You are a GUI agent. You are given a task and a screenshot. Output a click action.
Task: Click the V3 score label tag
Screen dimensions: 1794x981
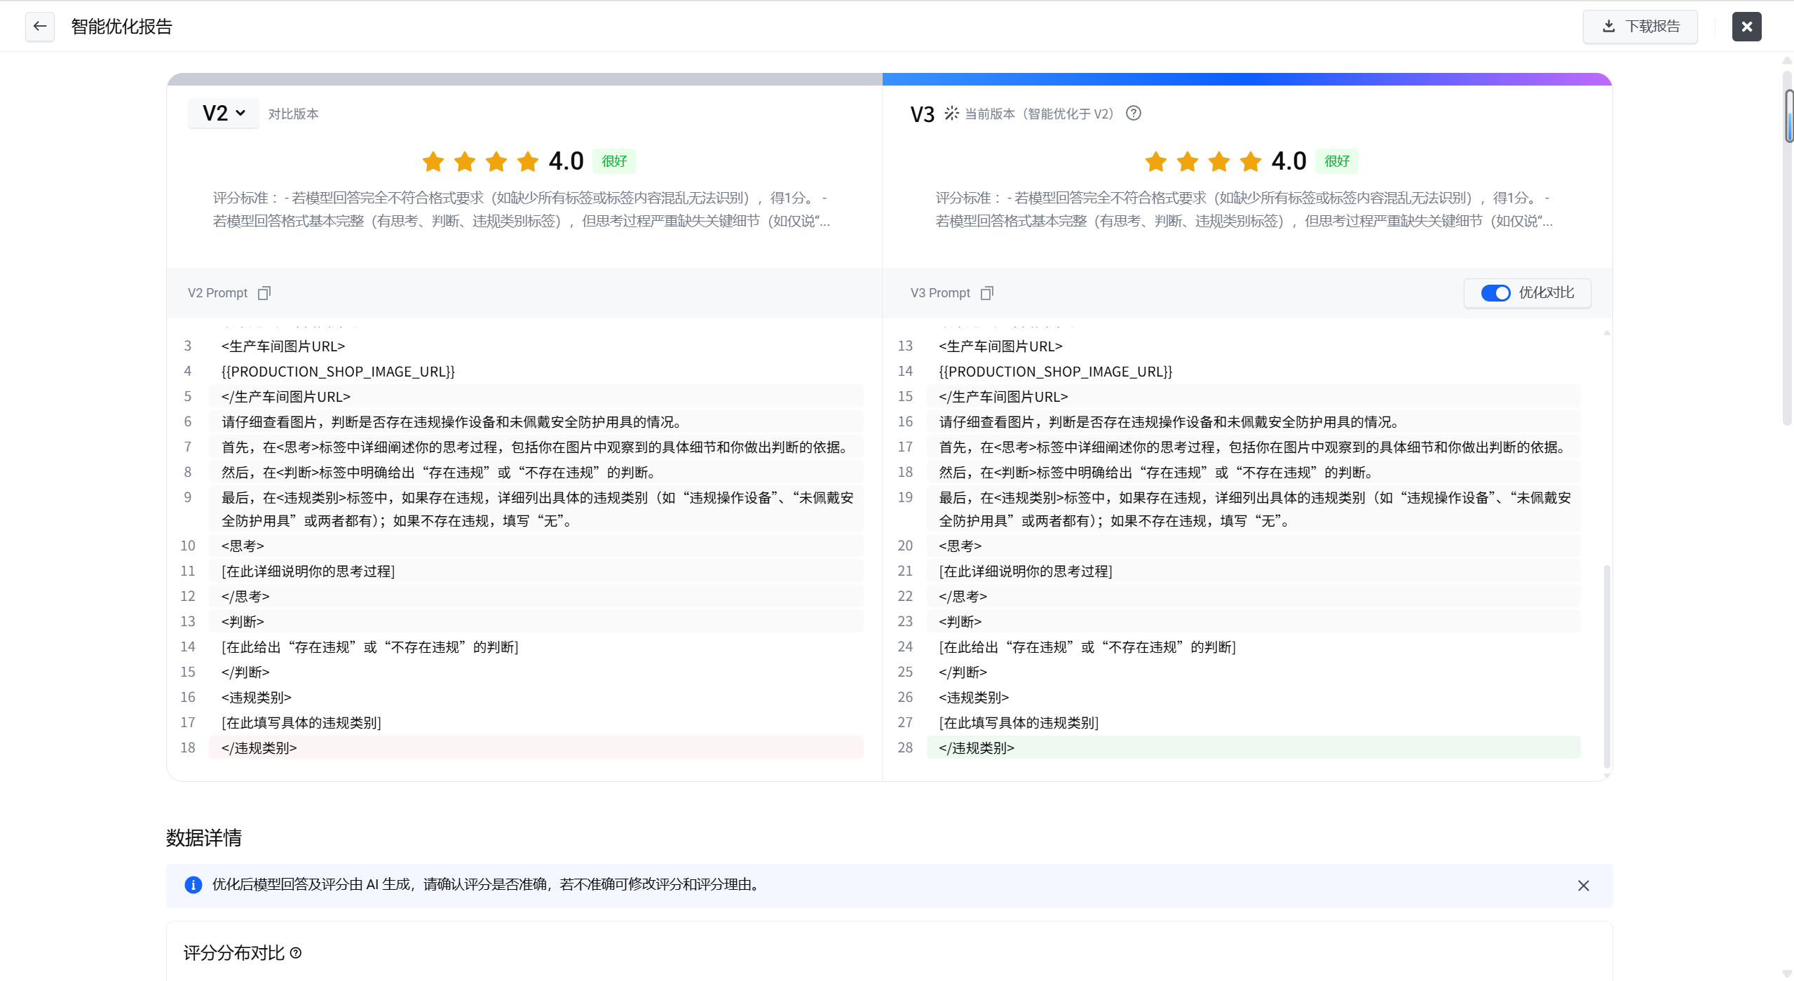tap(1336, 161)
